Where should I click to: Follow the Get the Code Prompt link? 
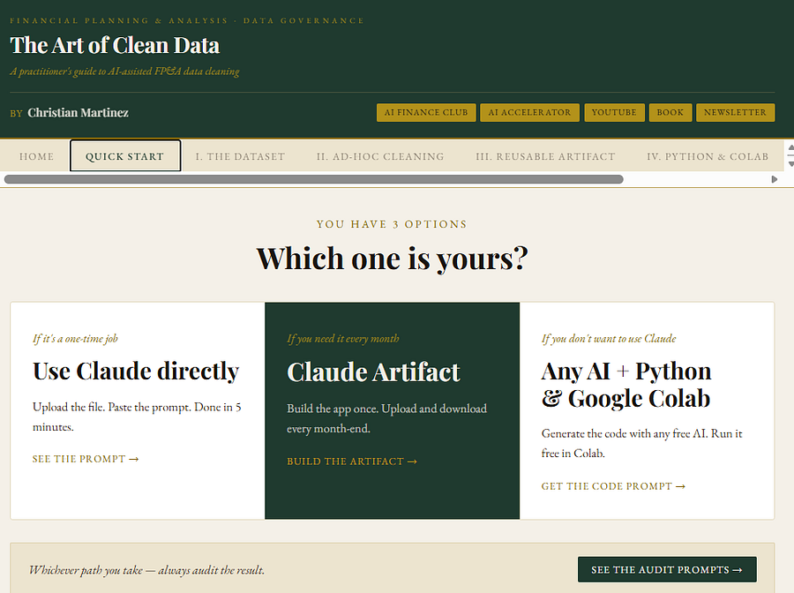point(613,486)
